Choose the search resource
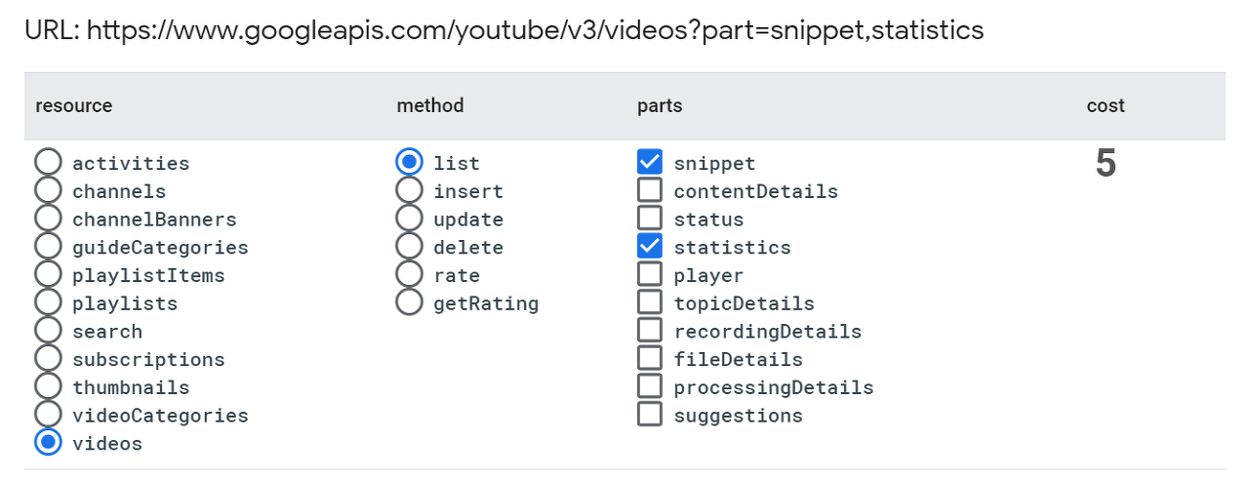 pyautogui.click(x=48, y=332)
